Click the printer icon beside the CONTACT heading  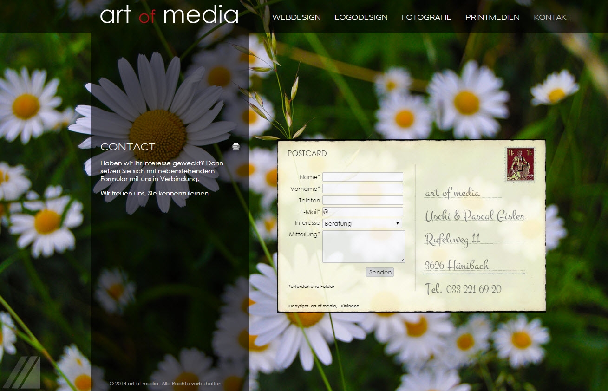click(236, 146)
